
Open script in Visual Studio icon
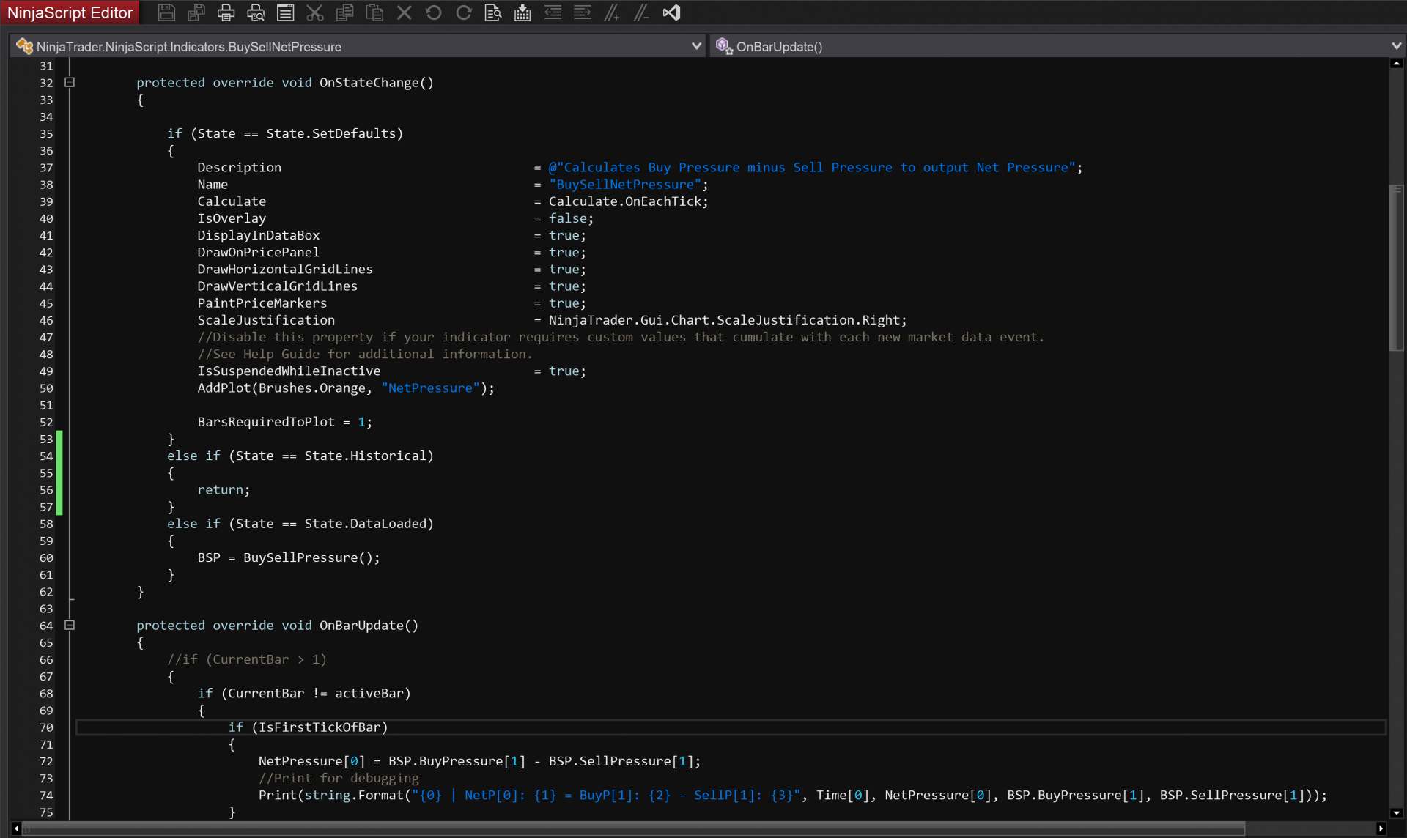(671, 12)
